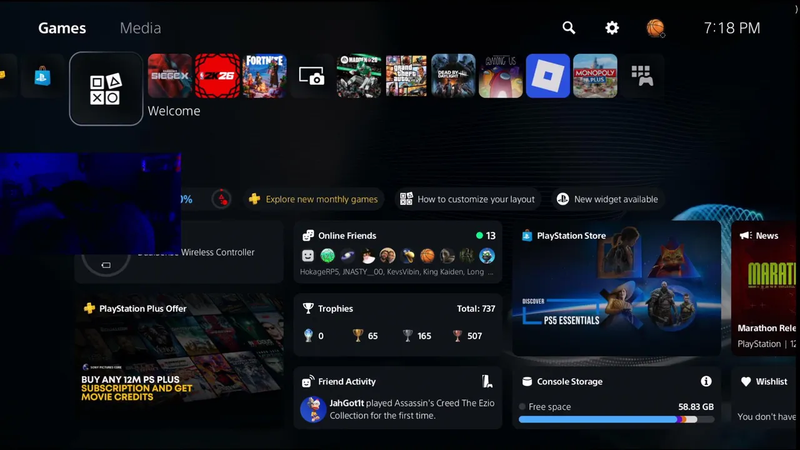Launch Grand Theft Auto V tile
The image size is (800, 450).
click(x=406, y=76)
